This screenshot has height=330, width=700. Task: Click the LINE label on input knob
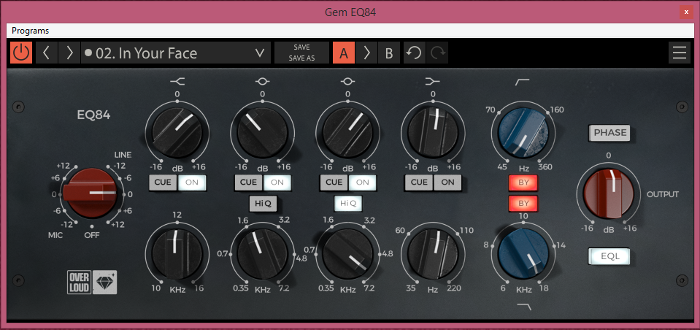(x=123, y=155)
